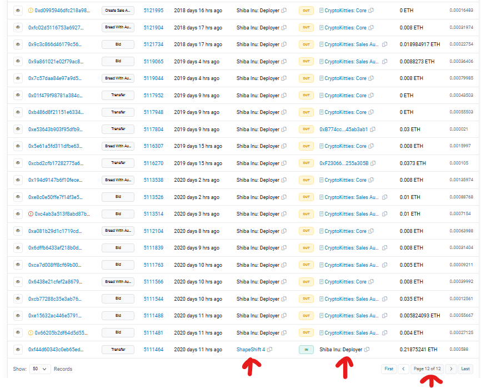Go to the previous page with left chevron
The image size is (481, 388).
click(x=404, y=369)
